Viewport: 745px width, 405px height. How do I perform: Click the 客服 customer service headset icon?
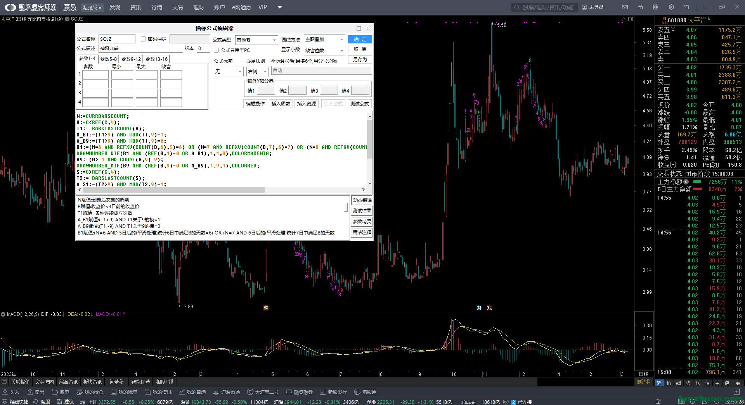36,402
